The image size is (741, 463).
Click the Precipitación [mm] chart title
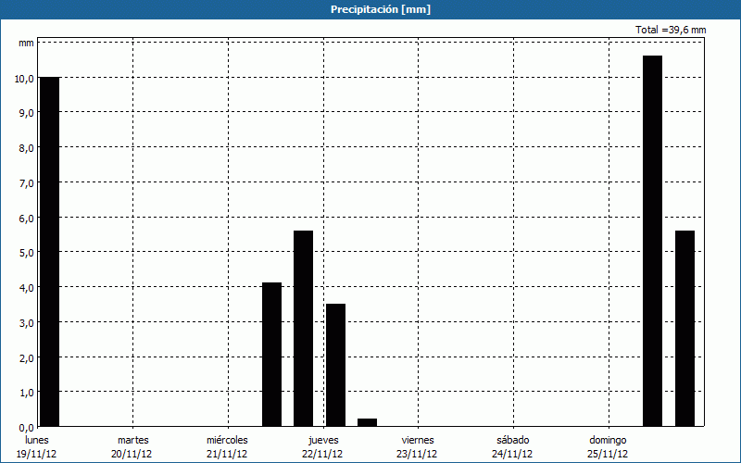(x=381, y=9)
